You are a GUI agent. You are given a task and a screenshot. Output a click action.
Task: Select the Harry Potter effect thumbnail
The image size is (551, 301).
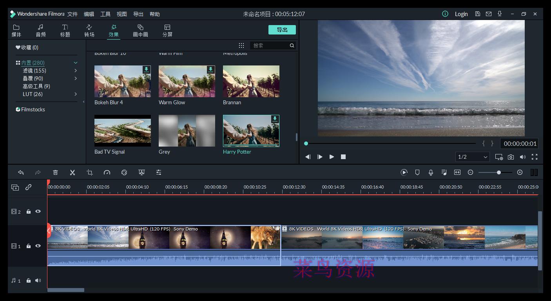(251, 131)
